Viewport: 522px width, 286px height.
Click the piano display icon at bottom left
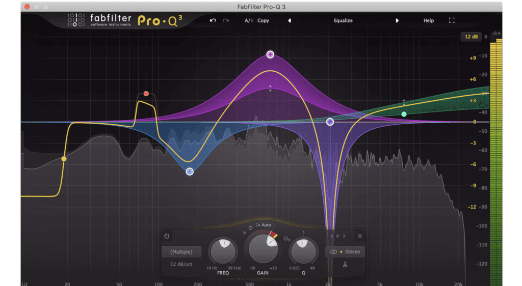pos(24,283)
